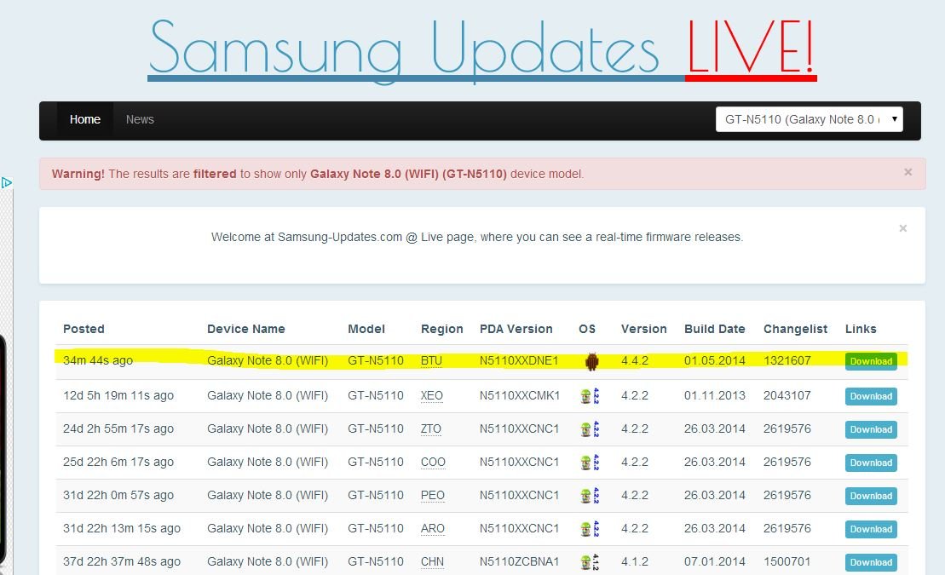Image resolution: width=945 pixels, height=575 pixels.
Task: Click the Version column header
Action: click(x=643, y=329)
